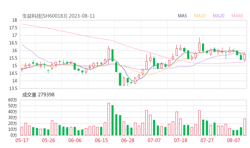Click the tallest green volume bar near 50万
This screenshot has height=148, width=250.
(x=112, y=120)
